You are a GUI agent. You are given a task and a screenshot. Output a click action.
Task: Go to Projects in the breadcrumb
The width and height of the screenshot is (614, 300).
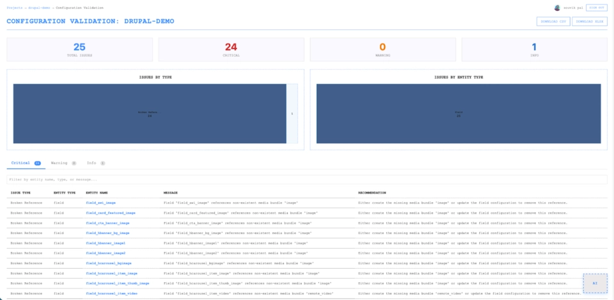(x=15, y=8)
